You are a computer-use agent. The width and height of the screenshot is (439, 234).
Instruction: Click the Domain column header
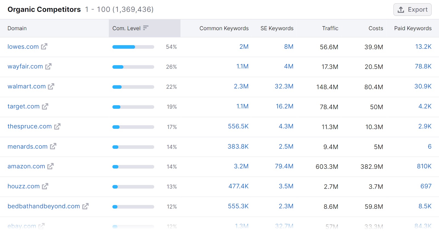(x=17, y=28)
